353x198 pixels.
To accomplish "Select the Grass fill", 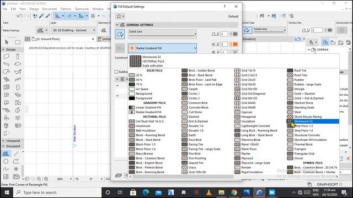I will (189, 167).
